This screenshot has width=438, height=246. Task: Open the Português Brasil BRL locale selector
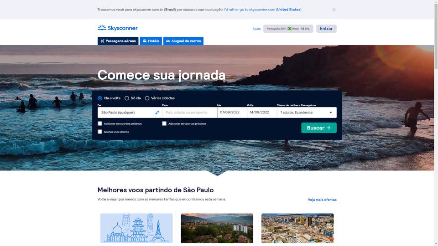[288, 29]
